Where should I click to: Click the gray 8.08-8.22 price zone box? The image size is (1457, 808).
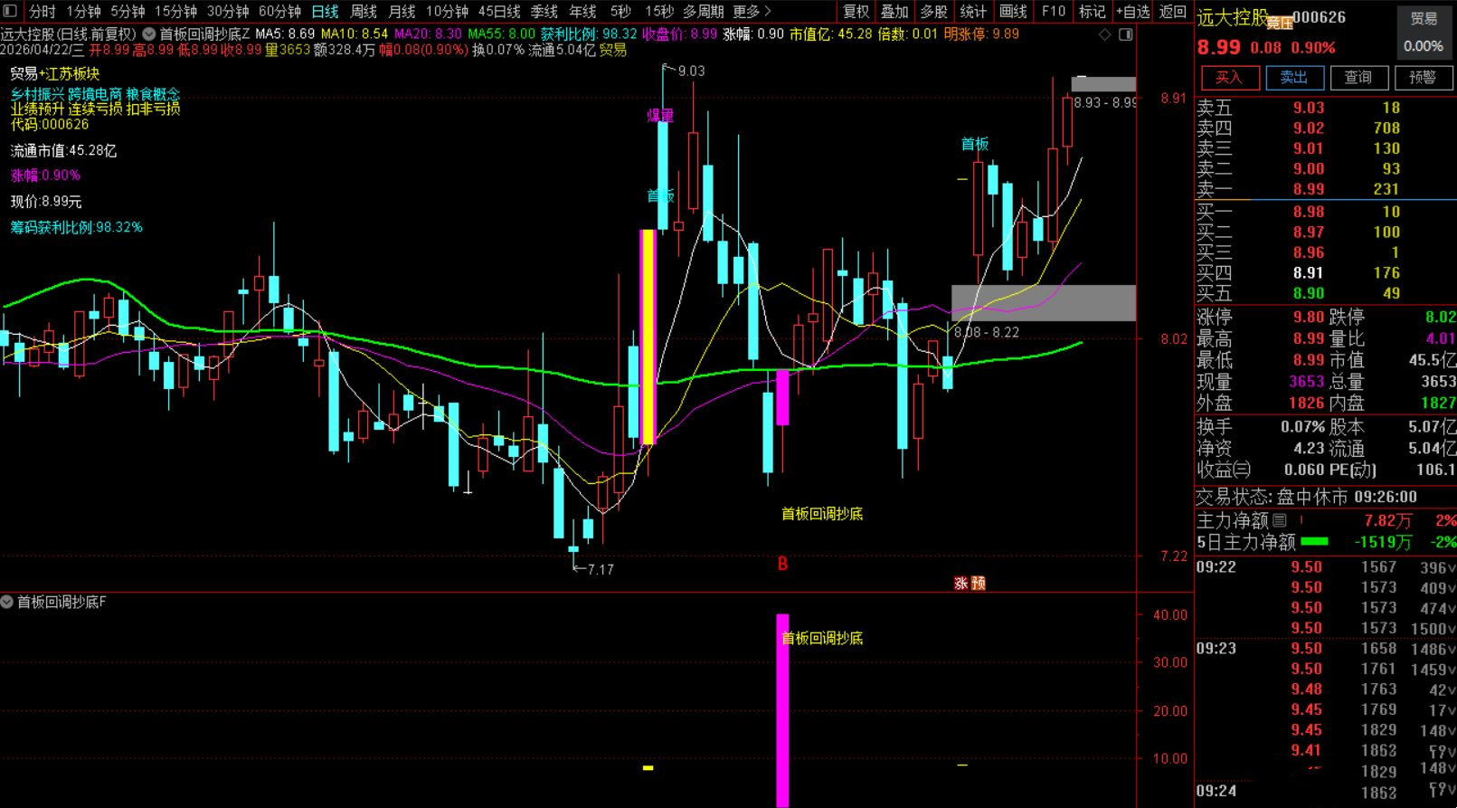pos(1043,302)
